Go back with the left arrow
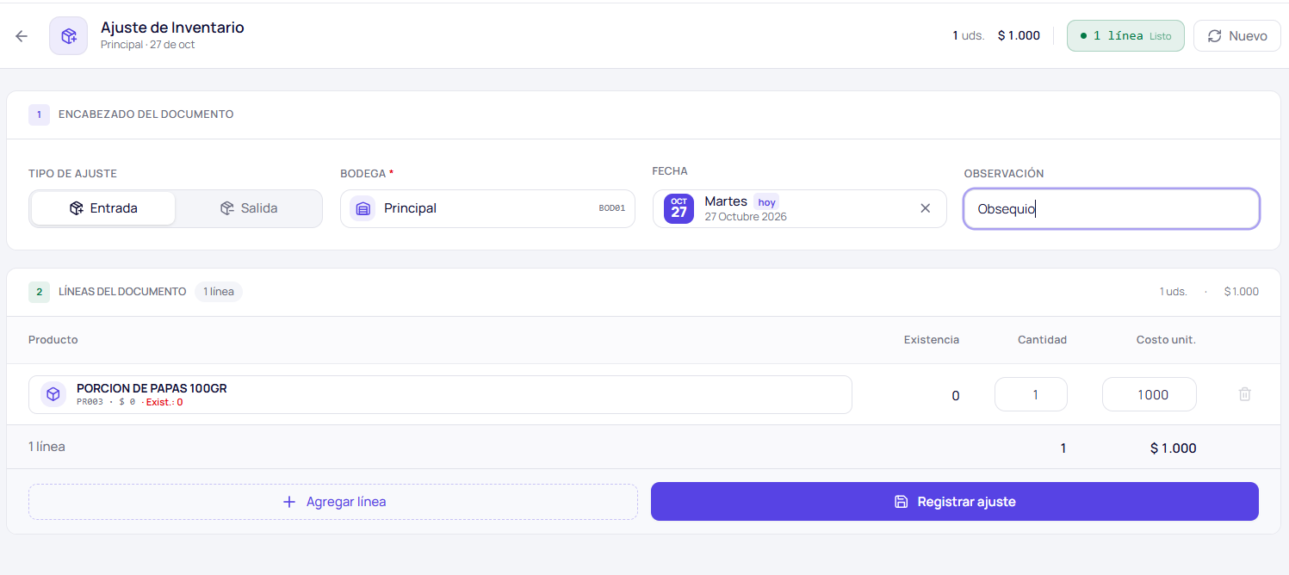Image resolution: width=1289 pixels, height=575 pixels. (x=22, y=36)
